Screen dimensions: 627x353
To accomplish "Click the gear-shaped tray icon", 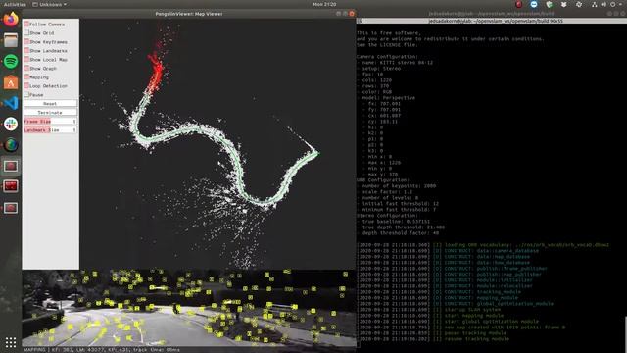I will [579, 4].
